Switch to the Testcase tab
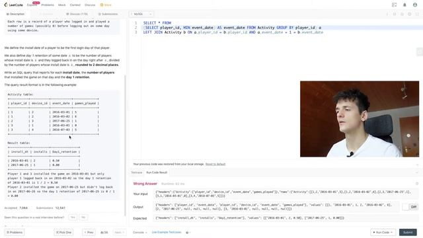The image size is (423, 238). coord(137,173)
